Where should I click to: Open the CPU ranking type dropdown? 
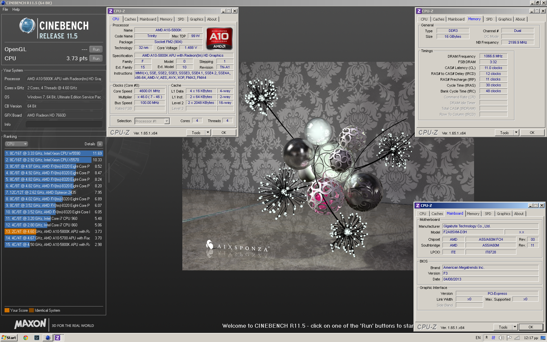(16, 144)
